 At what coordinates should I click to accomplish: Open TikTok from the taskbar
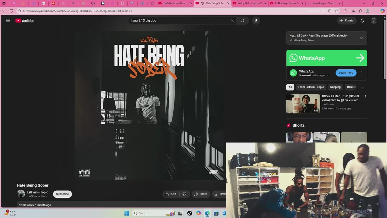(x=190, y=213)
